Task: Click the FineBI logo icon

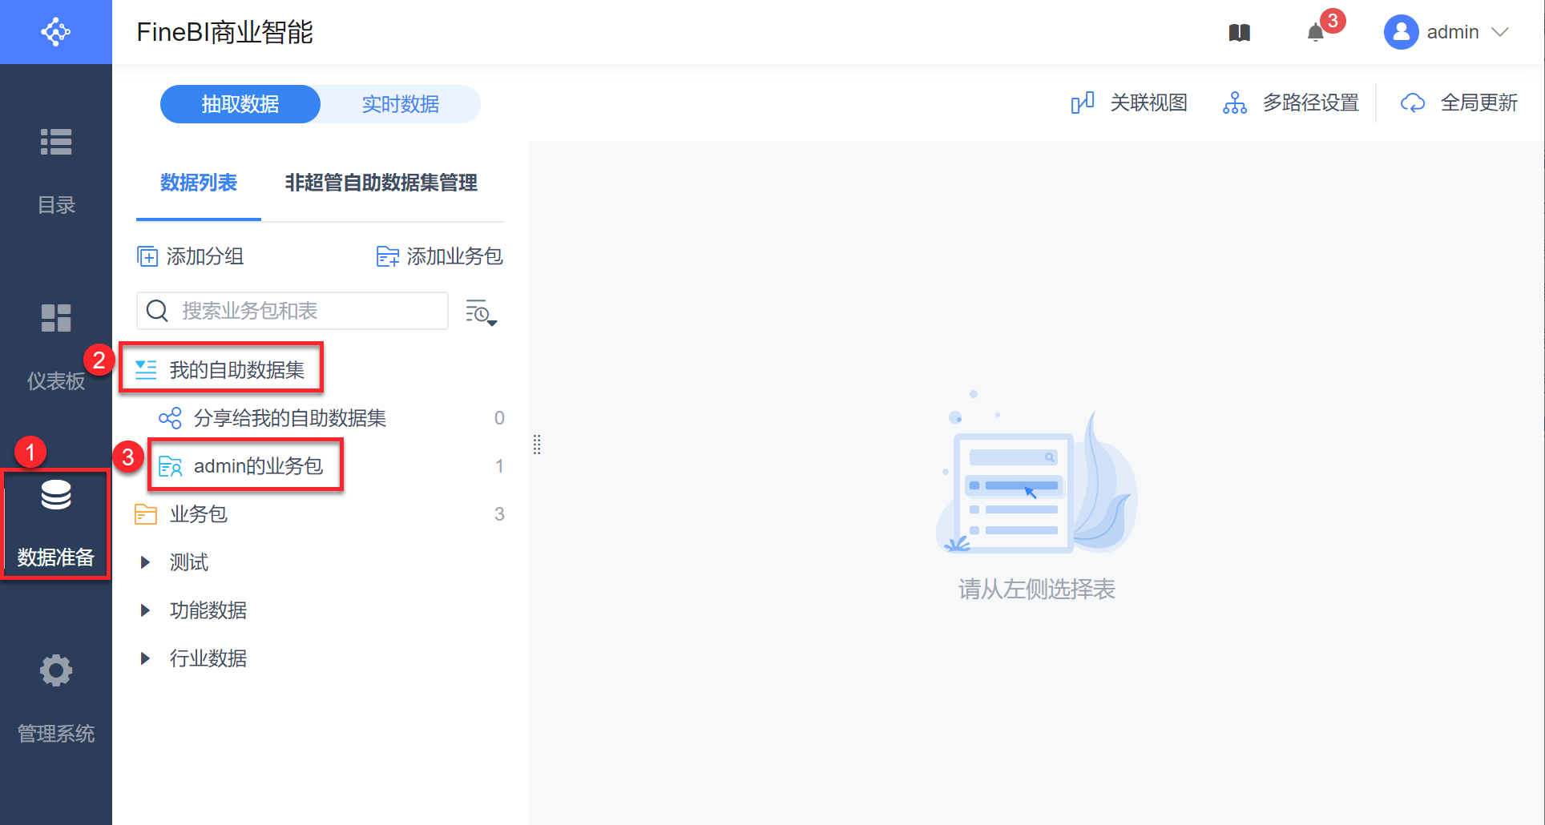Action: coord(56,32)
